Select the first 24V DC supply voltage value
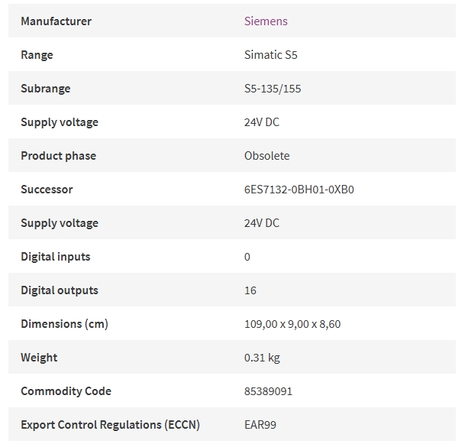This screenshot has height=444, width=465. 262,122
